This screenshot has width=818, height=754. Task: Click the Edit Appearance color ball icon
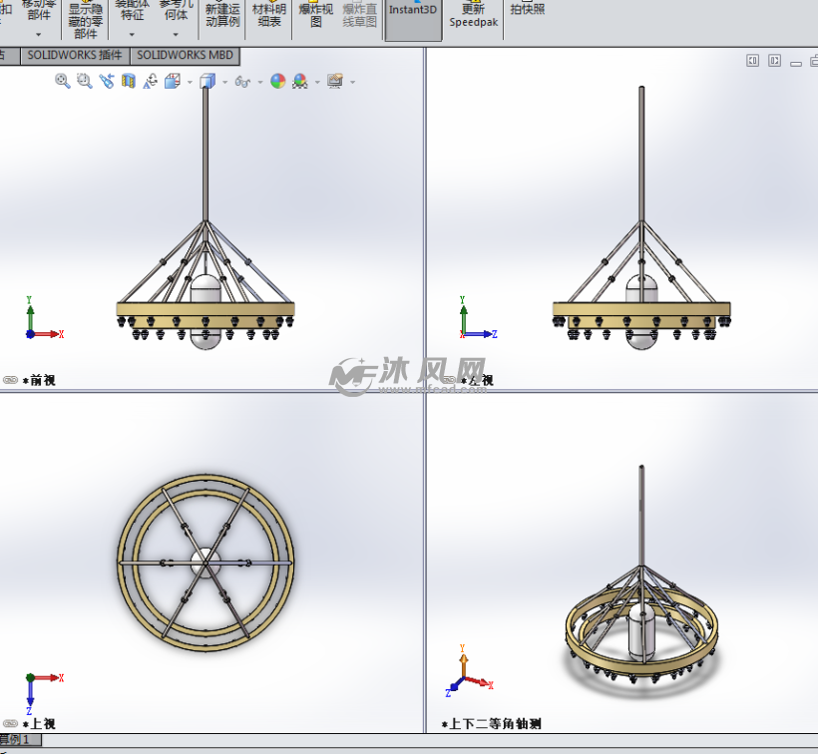278,81
